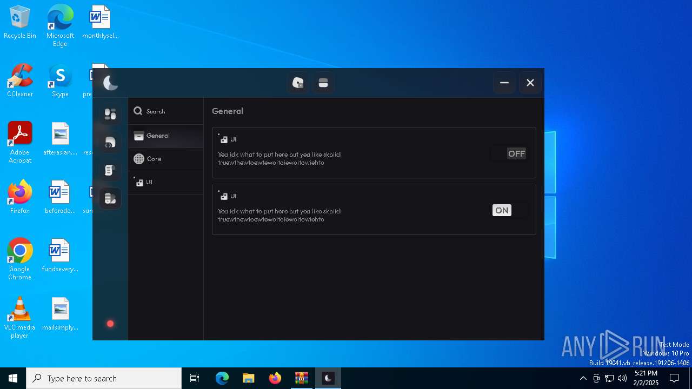Select CCleaner desktop shortcut
Image resolution: width=692 pixels, height=389 pixels.
tap(20, 81)
